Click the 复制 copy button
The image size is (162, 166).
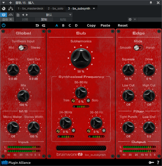pos(44,20)
